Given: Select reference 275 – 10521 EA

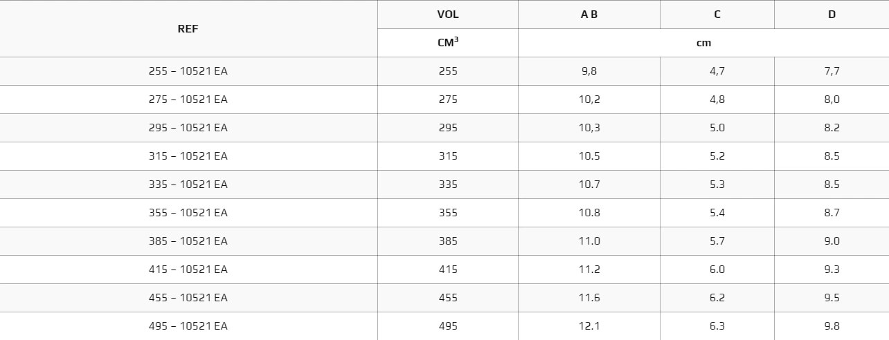Looking at the screenshot, I should (x=188, y=100).
